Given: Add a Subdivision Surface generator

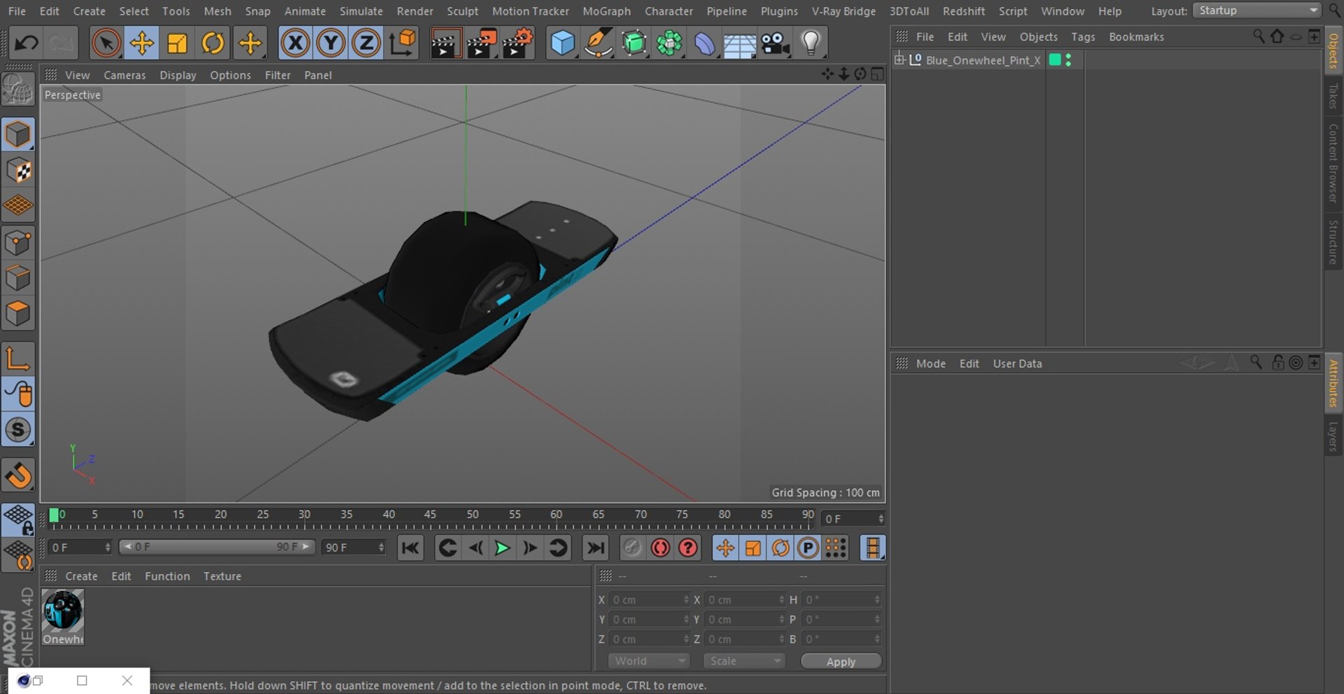Looking at the screenshot, I should click(x=634, y=43).
